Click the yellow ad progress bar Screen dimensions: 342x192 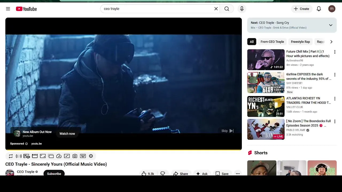123,150
